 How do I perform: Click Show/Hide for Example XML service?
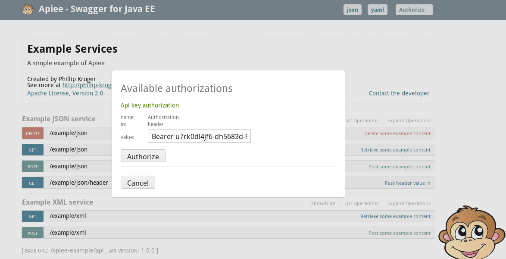323,203
